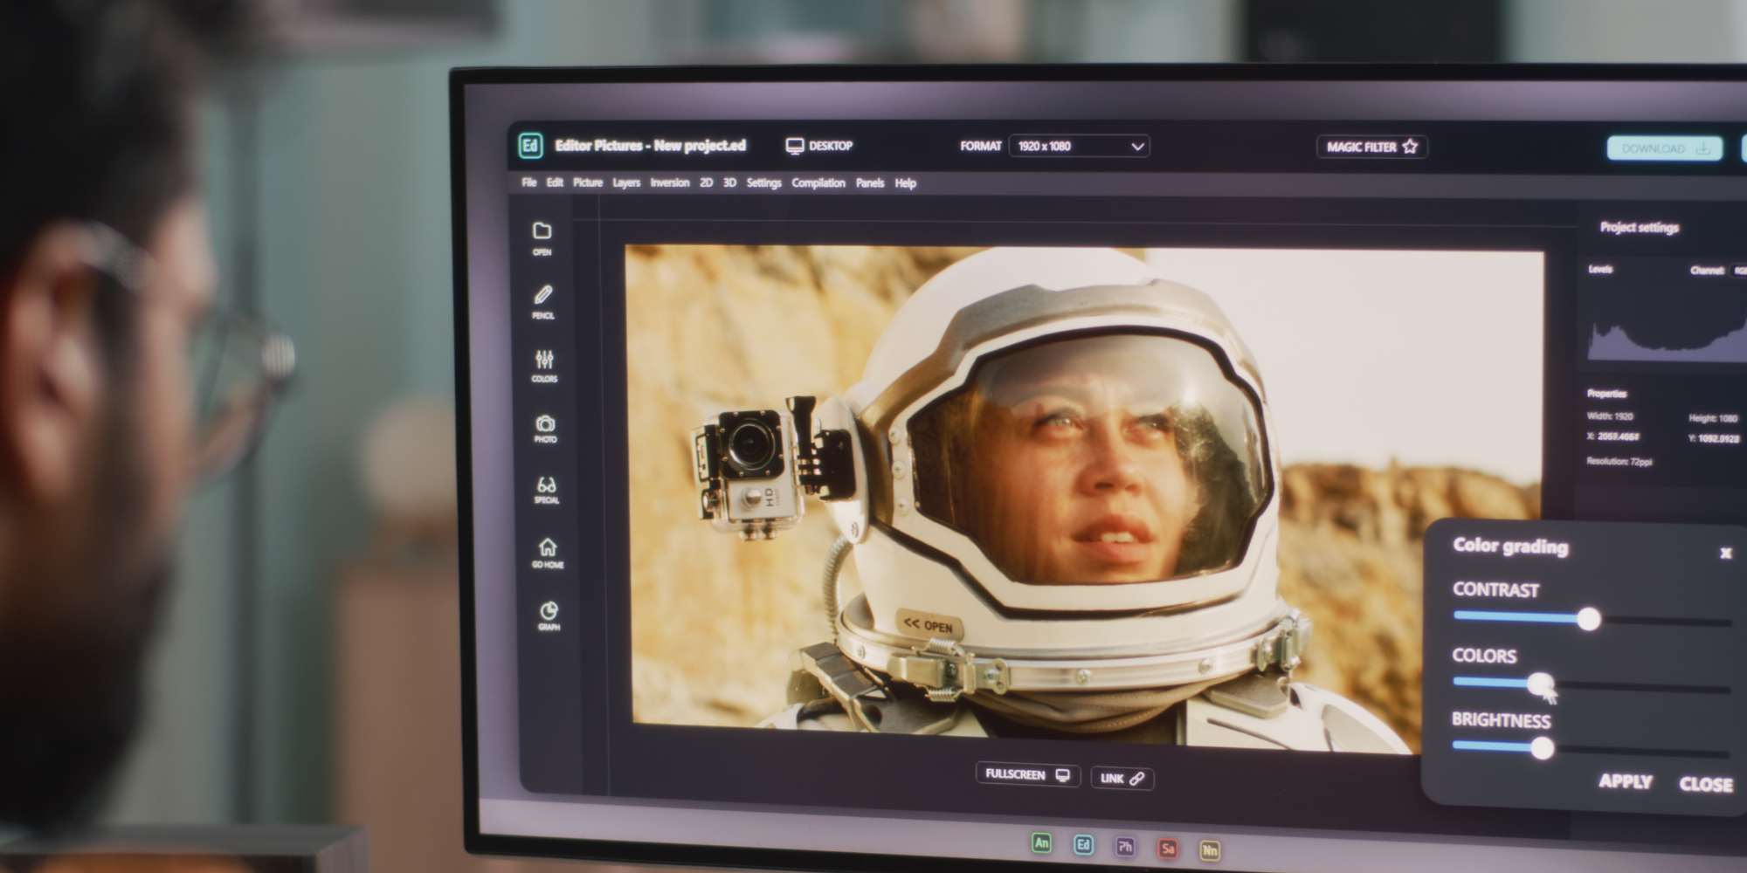Choose the Special glasses tool

(547, 491)
